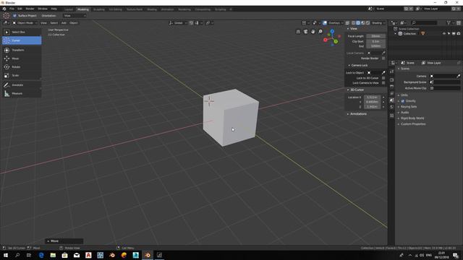Switch to the Sculpting workspace tab
Image resolution: width=463 pixels, height=260 pixels.
click(x=99, y=9)
